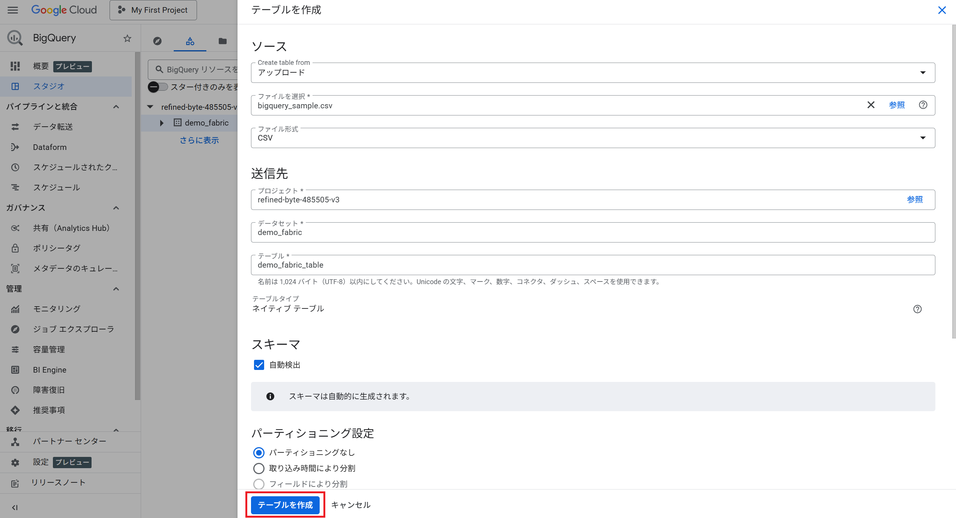Collapse the left navigation sidebar
956x518 pixels.
pyautogui.click(x=15, y=508)
